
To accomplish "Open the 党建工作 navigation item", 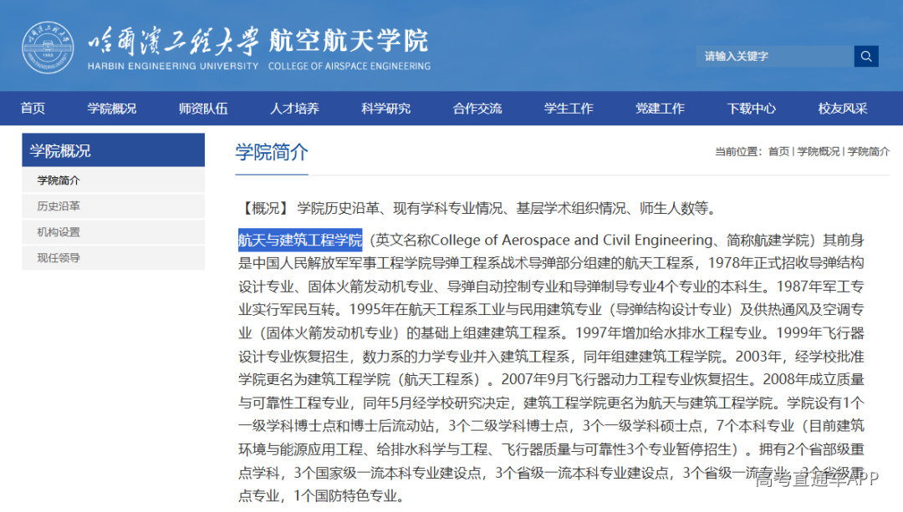I will (x=660, y=108).
